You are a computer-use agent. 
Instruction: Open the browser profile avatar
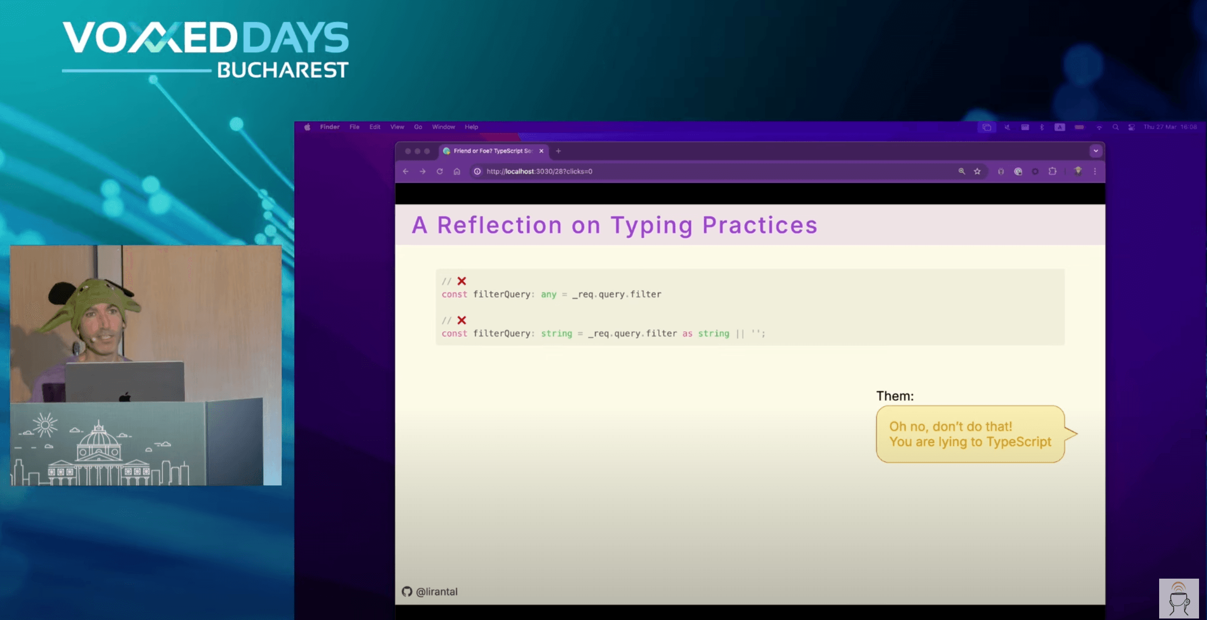(x=1078, y=171)
